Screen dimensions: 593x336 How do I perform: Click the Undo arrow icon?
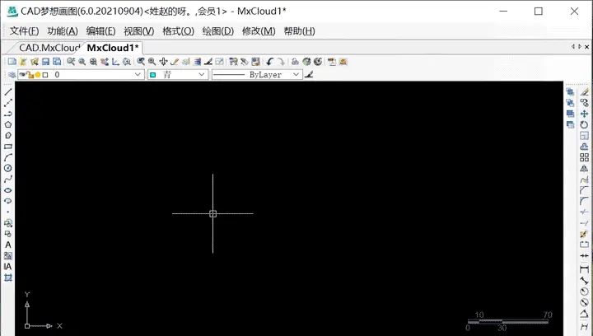269,62
